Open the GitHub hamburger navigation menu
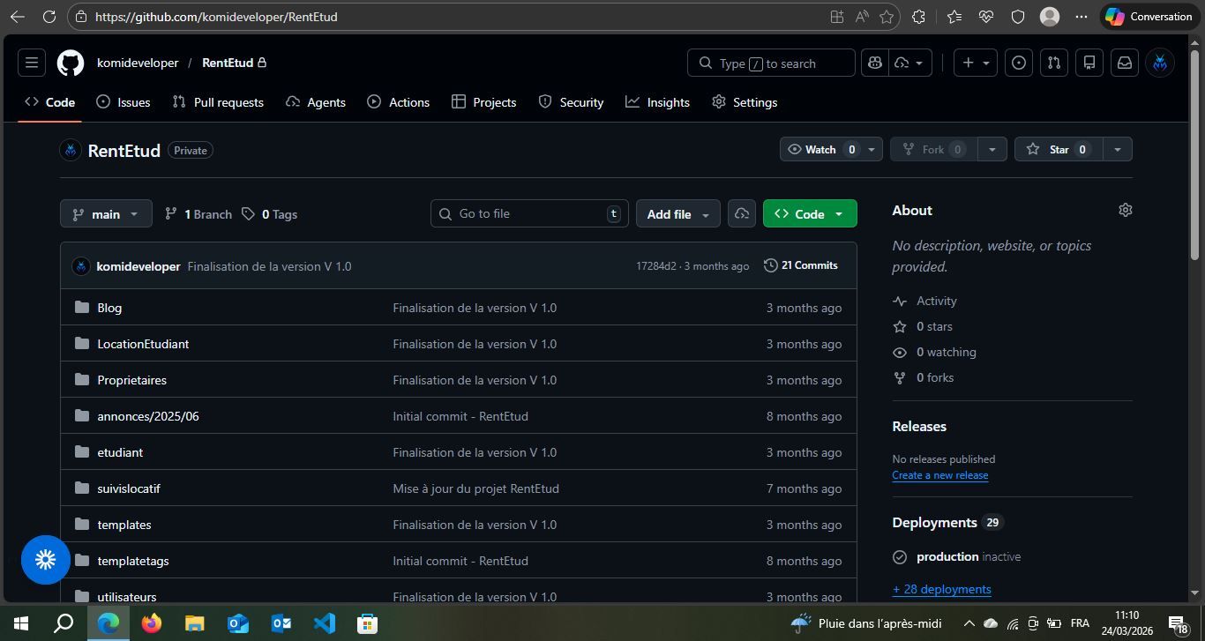 [x=32, y=63]
